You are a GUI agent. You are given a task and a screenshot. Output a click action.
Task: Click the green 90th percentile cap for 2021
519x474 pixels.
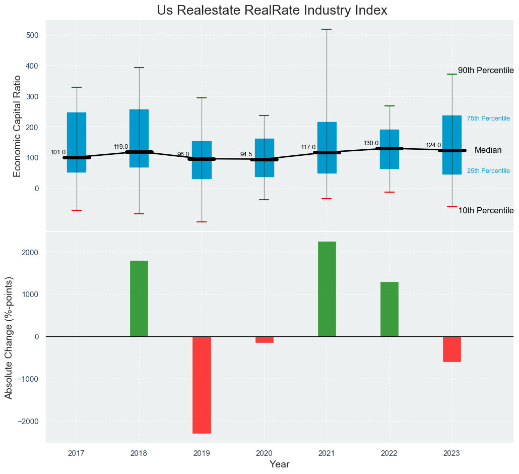click(x=327, y=29)
